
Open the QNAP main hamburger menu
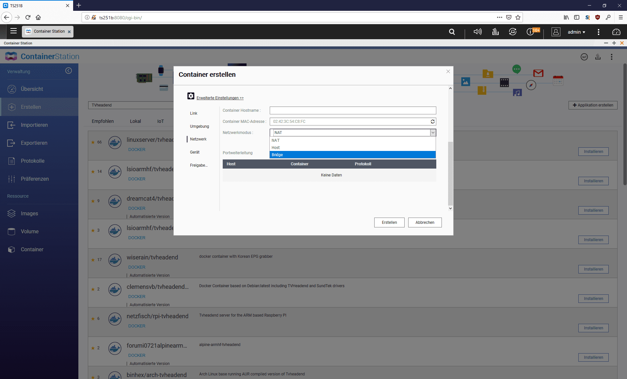(13, 31)
